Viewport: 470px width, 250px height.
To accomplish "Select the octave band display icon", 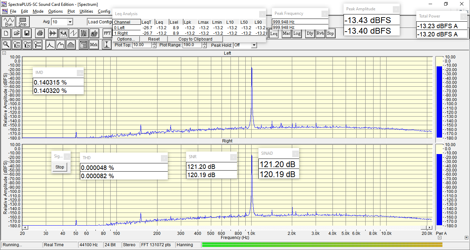I will point(71,44).
